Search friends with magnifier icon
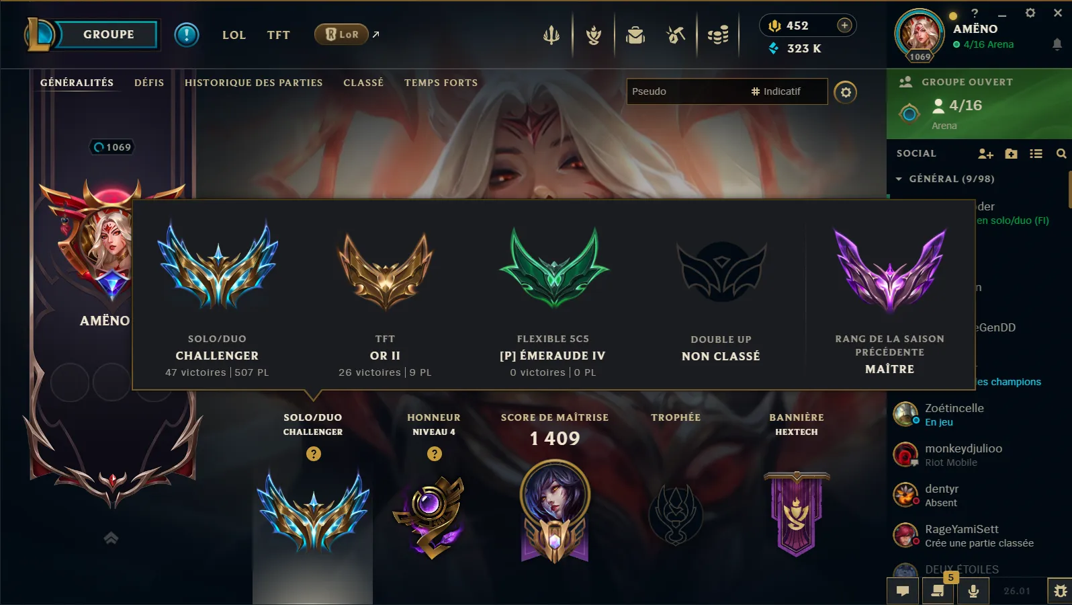This screenshot has height=605, width=1072. point(1061,154)
